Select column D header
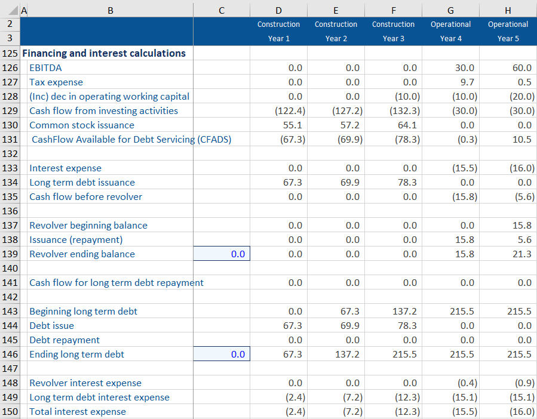The height and width of the screenshot is (419, 537). (278, 10)
